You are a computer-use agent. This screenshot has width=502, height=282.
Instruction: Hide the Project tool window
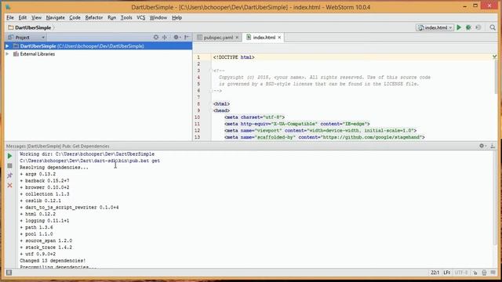coord(187,38)
